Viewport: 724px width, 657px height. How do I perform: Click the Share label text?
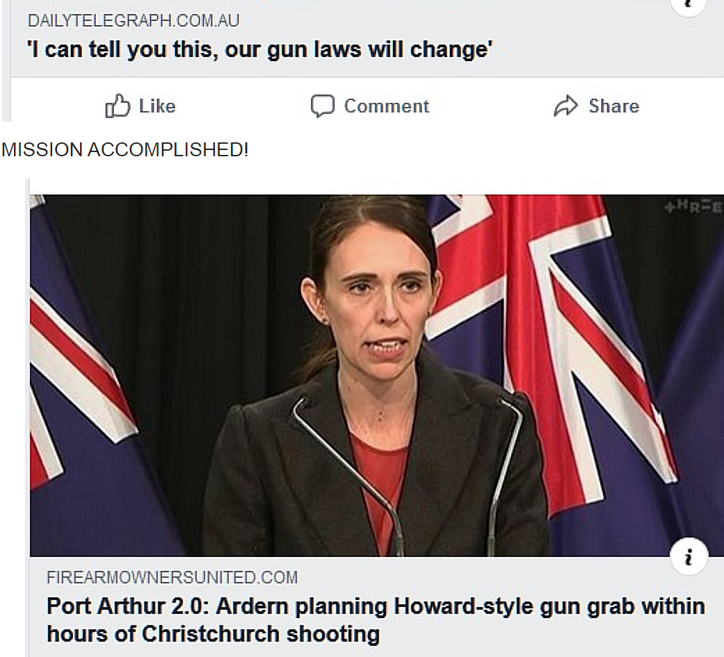coord(613,106)
